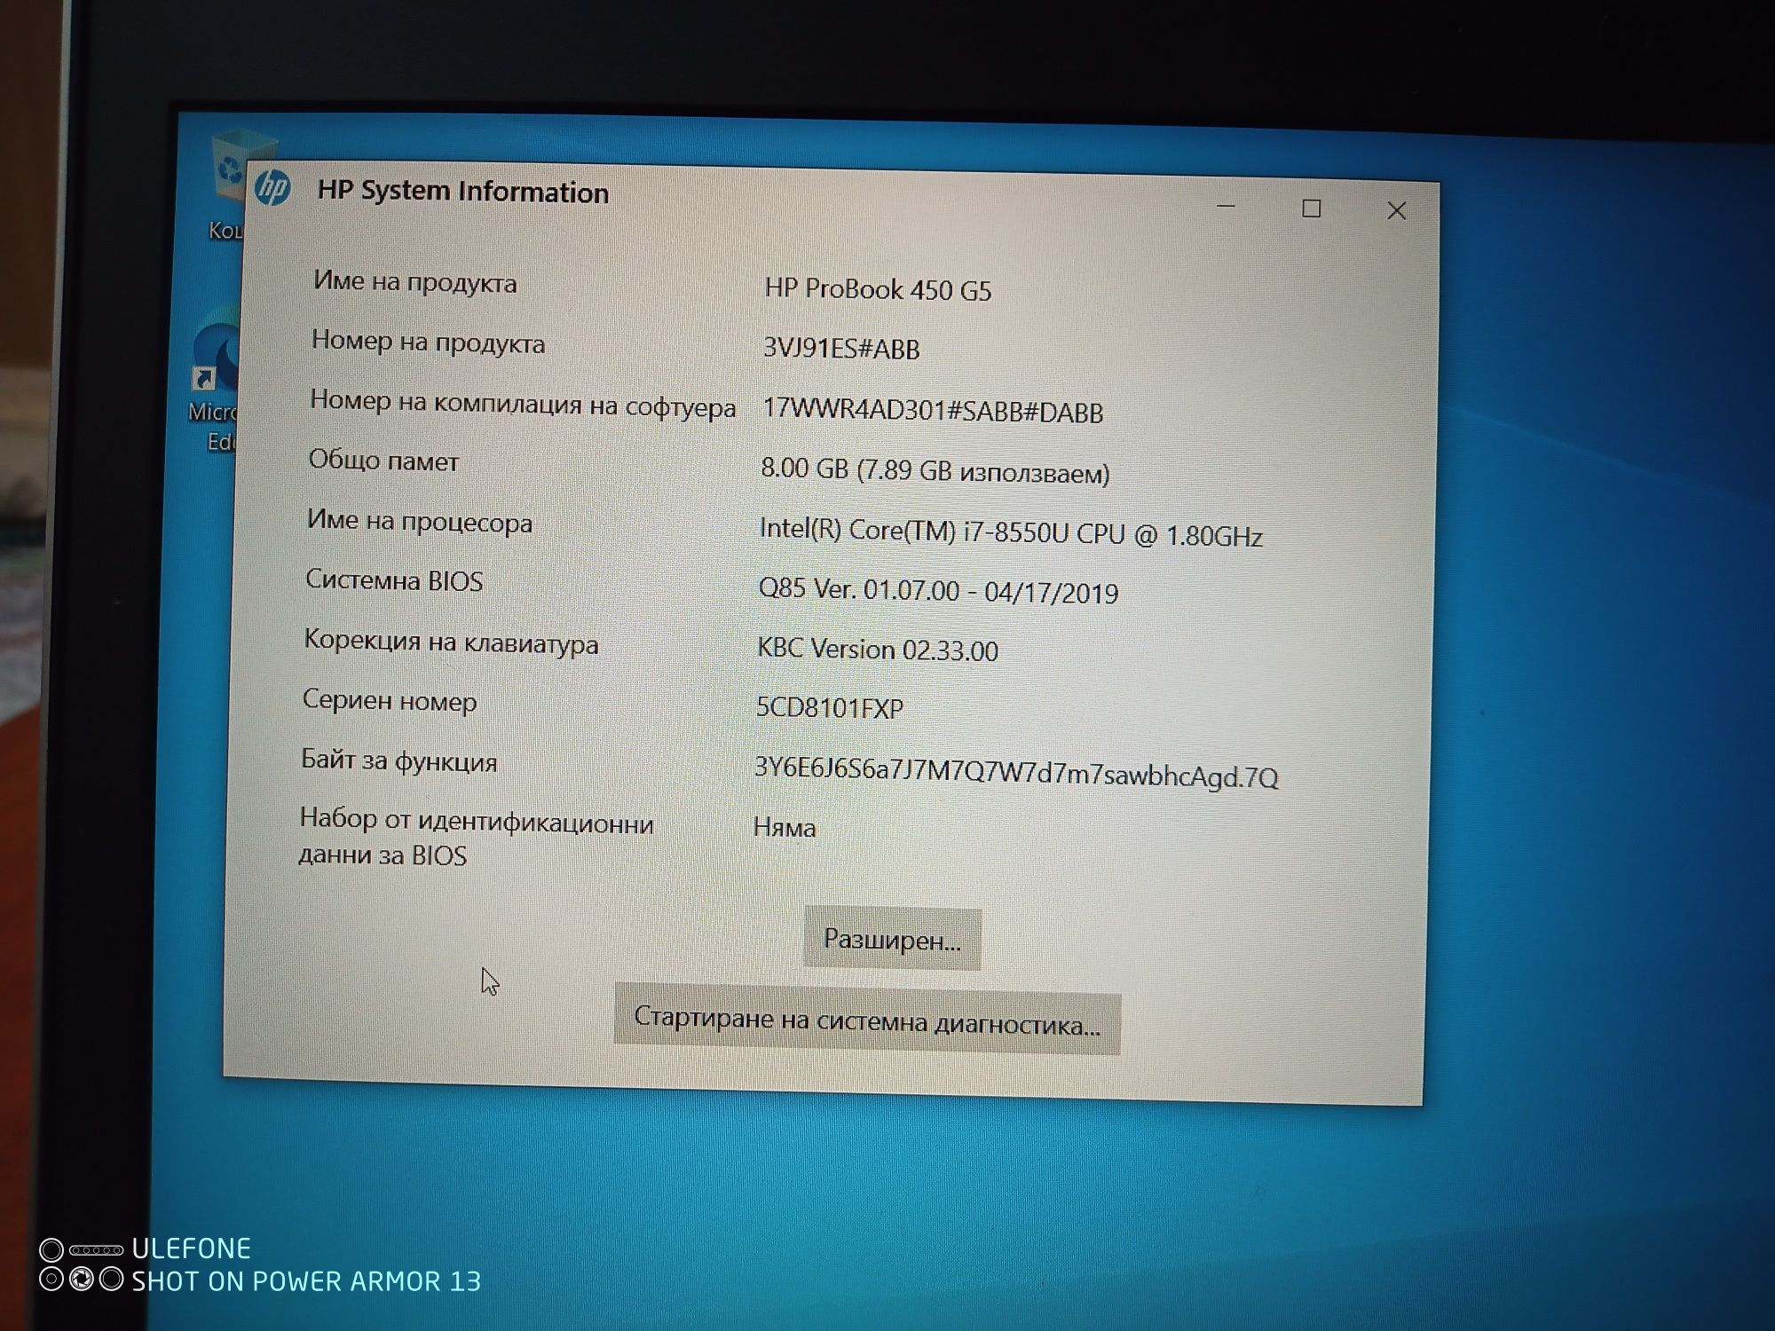Click the Сериен номер label

click(x=390, y=701)
